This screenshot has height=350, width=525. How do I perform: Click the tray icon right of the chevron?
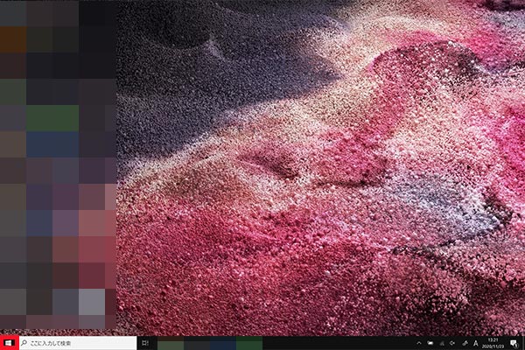[430, 343]
